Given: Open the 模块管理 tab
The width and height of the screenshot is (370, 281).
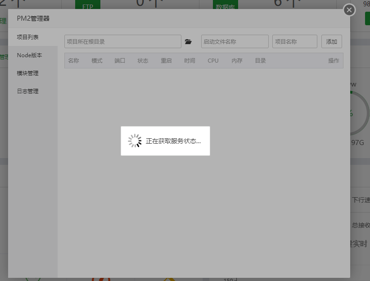Looking at the screenshot, I should (33, 73).
